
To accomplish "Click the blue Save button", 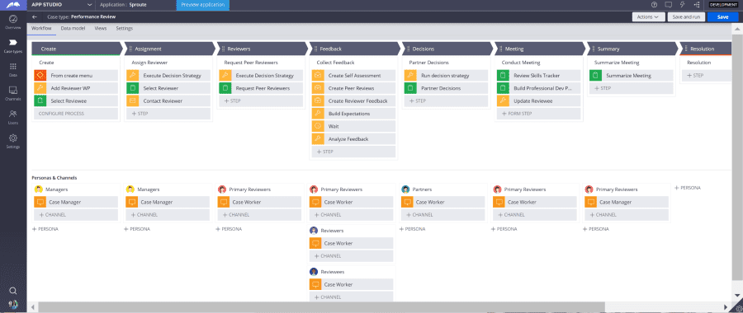I will [722, 16].
